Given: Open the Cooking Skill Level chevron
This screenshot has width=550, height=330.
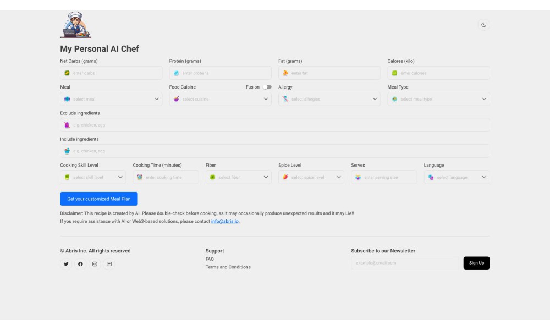Looking at the screenshot, I should (x=120, y=178).
